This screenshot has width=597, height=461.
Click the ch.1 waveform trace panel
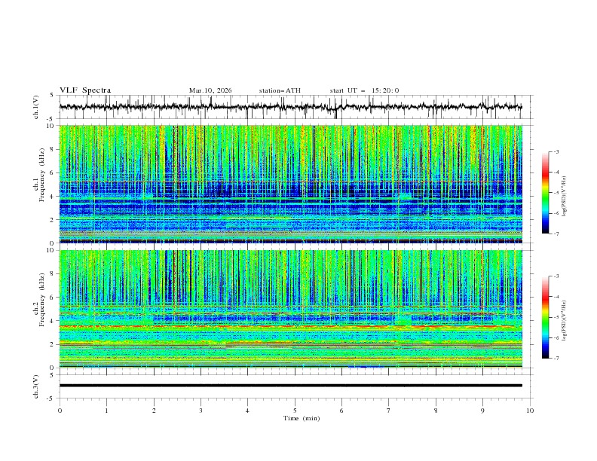295,107
